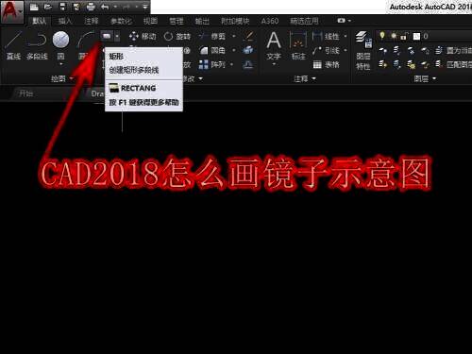This screenshot has width=472, height=354.
Task: Open the 引线 dropdown arrow
Action: pyautogui.click(x=346, y=50)
